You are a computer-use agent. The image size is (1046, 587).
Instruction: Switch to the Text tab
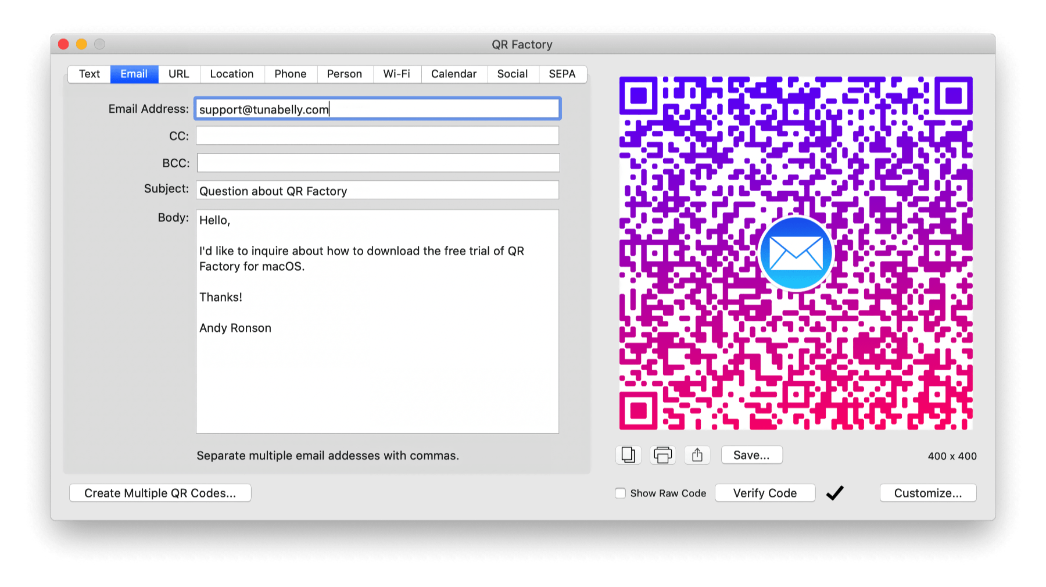89,74
